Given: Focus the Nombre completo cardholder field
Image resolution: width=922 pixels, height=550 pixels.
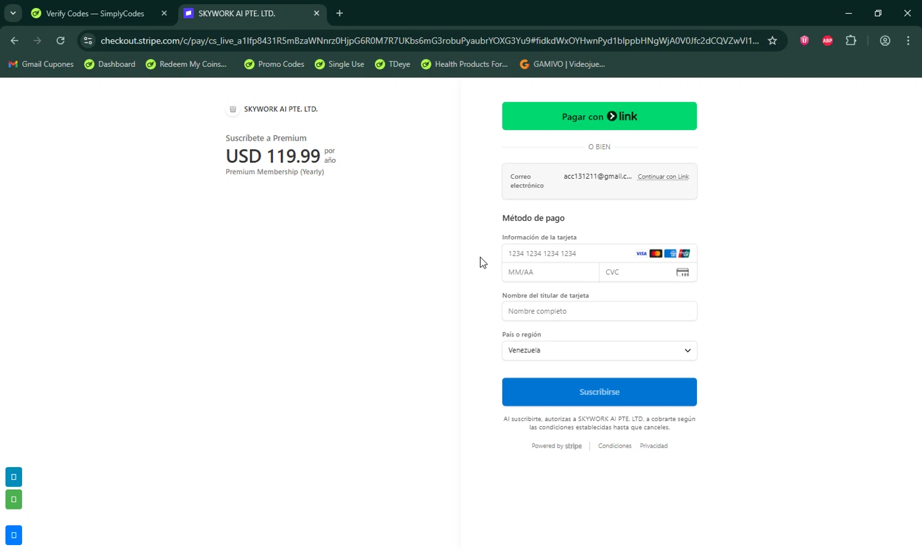Looking at the screenshot, I should pos(599,311).
